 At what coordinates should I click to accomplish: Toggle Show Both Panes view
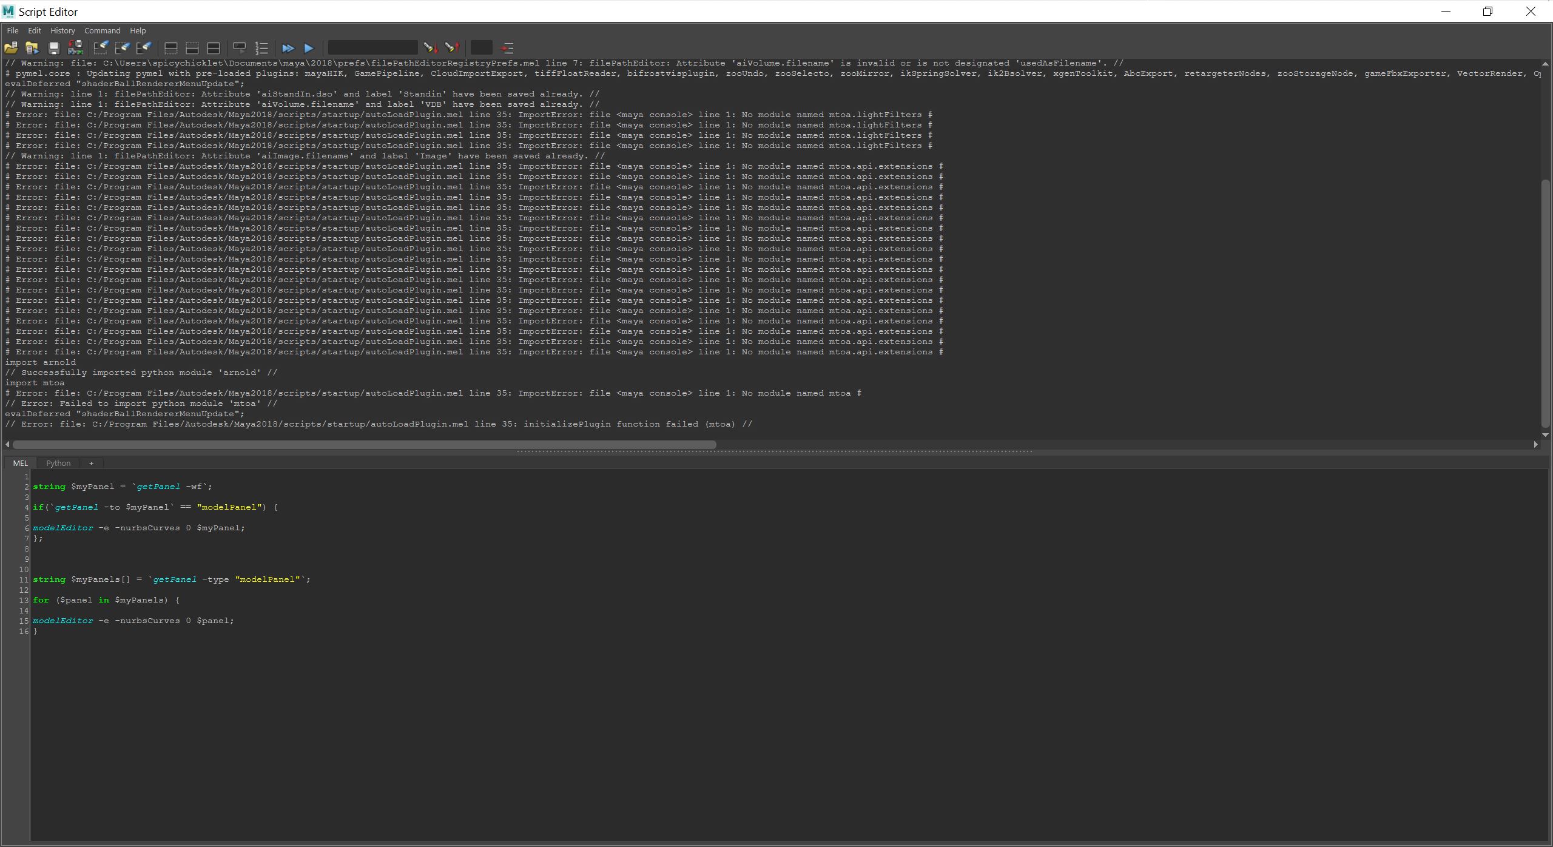click(x=214, y=48)
